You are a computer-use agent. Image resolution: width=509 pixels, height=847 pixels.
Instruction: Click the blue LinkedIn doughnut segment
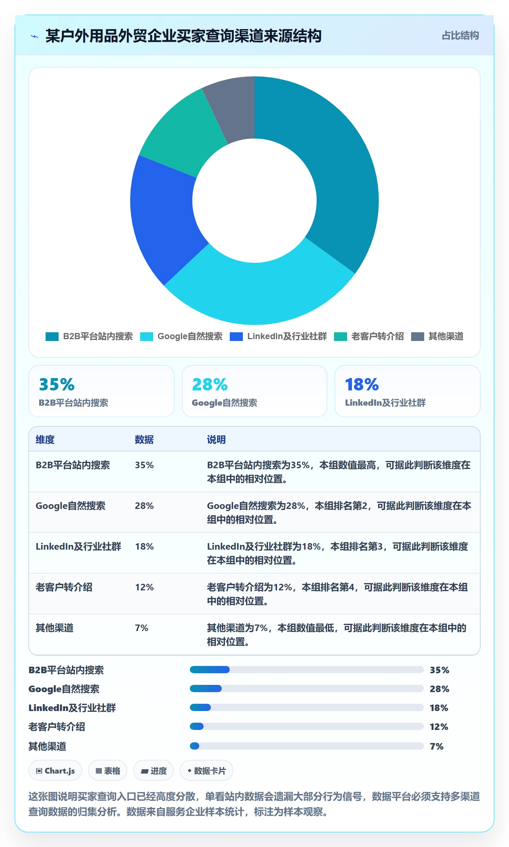click(x=164, y=218)
